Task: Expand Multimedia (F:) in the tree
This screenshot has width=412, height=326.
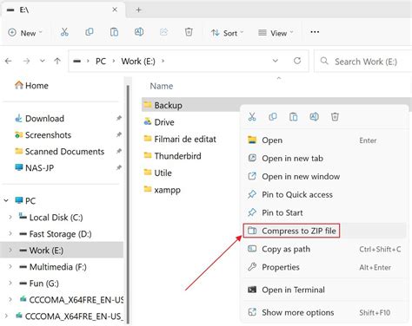Action: [10, 266]
